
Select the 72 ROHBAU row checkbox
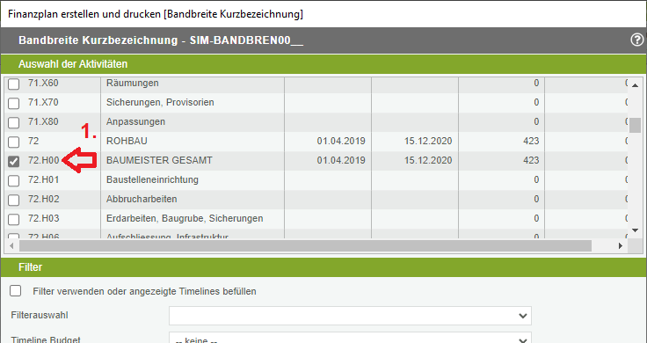[13, 142]
